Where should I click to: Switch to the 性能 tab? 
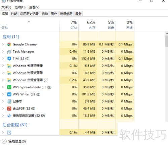(x=14, y=14)
